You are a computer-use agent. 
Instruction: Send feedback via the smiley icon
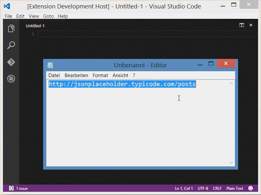pyautogui.click(x=251, y=188)
